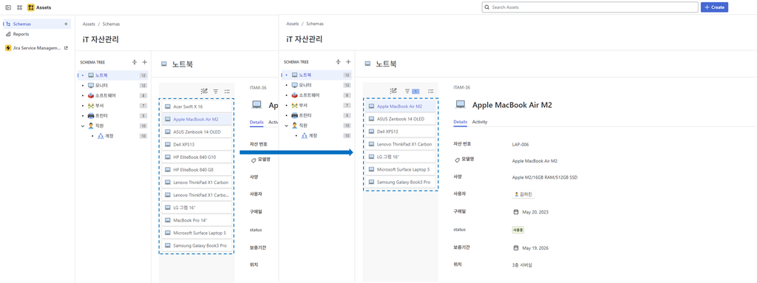Click the list options icon in the unfiltered view

click(227, 91)
